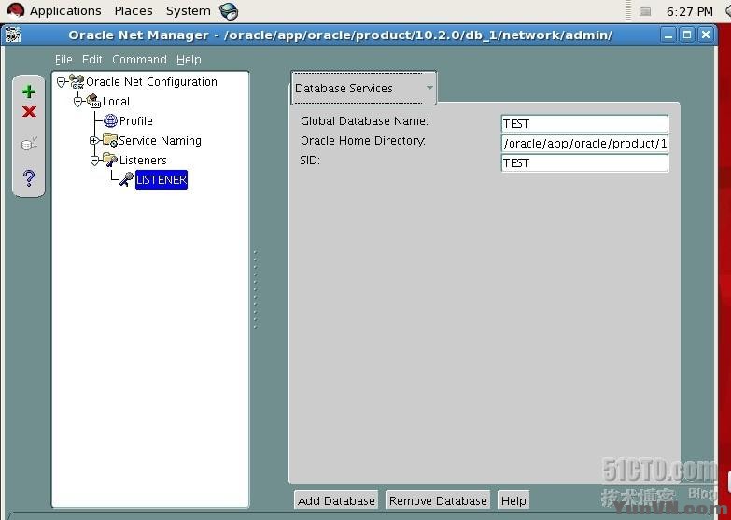This screenshot has width=731, height=520.
Task: Click the system tray icon beside clock
Action: pyautogui.click(x=645, y=11)
